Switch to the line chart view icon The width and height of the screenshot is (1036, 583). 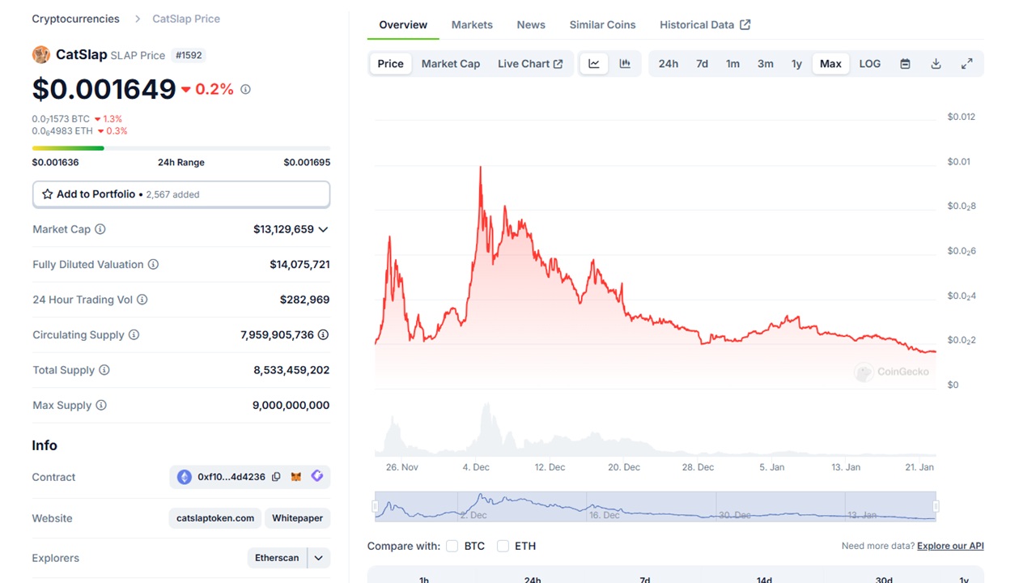point(594,64)
